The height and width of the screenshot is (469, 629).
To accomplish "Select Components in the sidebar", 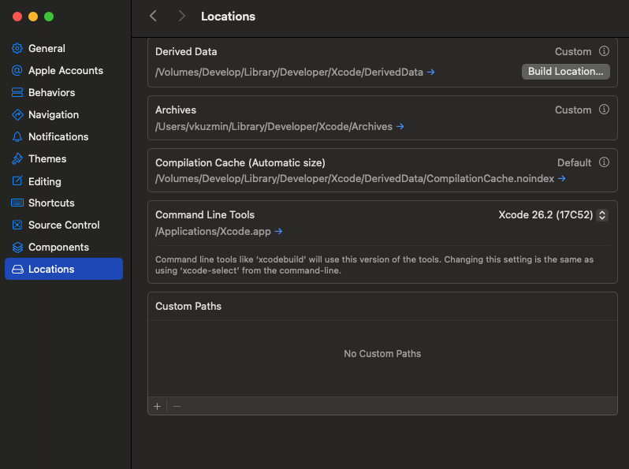I will click(x=64, y=248).
